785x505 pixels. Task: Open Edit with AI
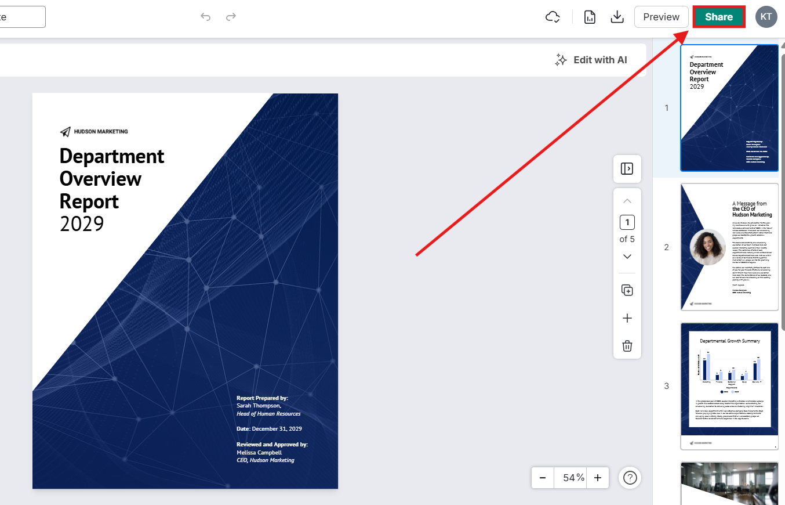tap(591, 60)
